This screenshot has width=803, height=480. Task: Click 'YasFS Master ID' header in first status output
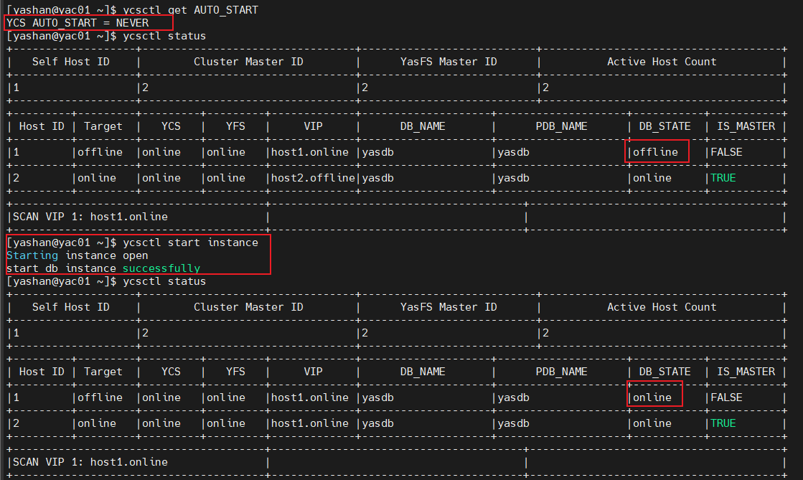click(x=449, y=62)
